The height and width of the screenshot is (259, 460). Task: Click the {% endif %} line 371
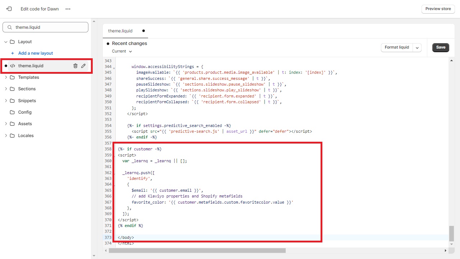click(130, 226)
